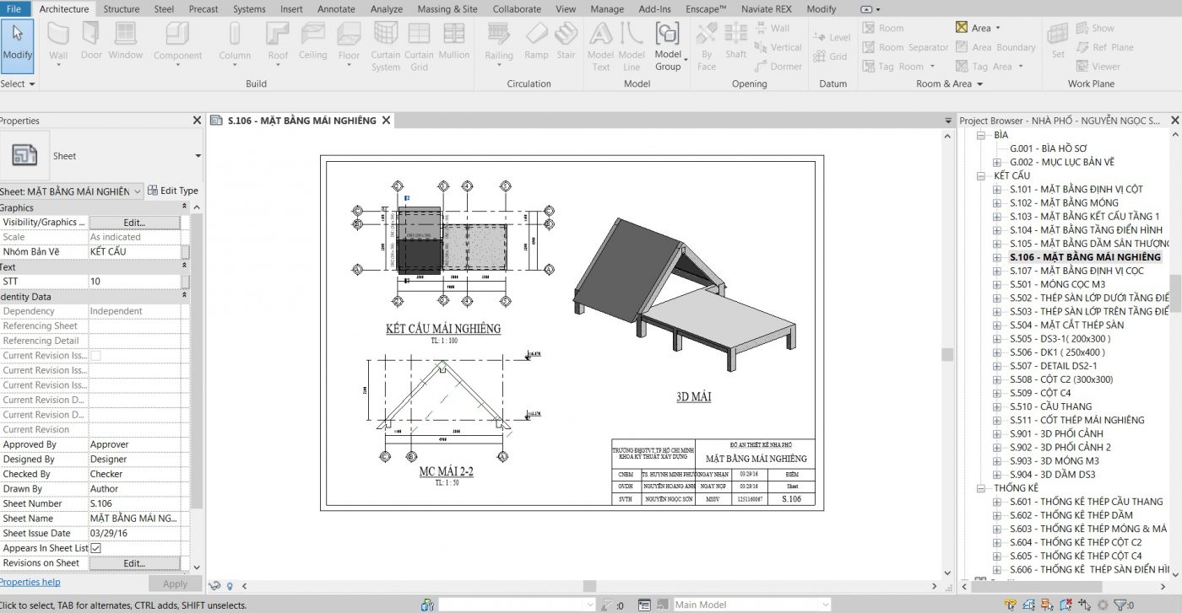This screenshot has width=1182, height=613.
Task: Select the Wall tool in ribbon
Action: point(58,41)
